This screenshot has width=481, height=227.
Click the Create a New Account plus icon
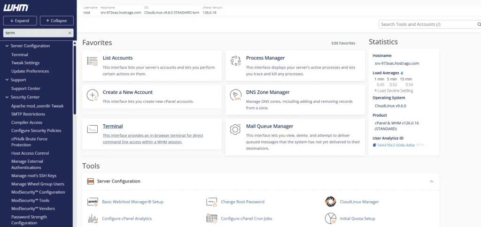pyautogui.click(x=93, y=95)
